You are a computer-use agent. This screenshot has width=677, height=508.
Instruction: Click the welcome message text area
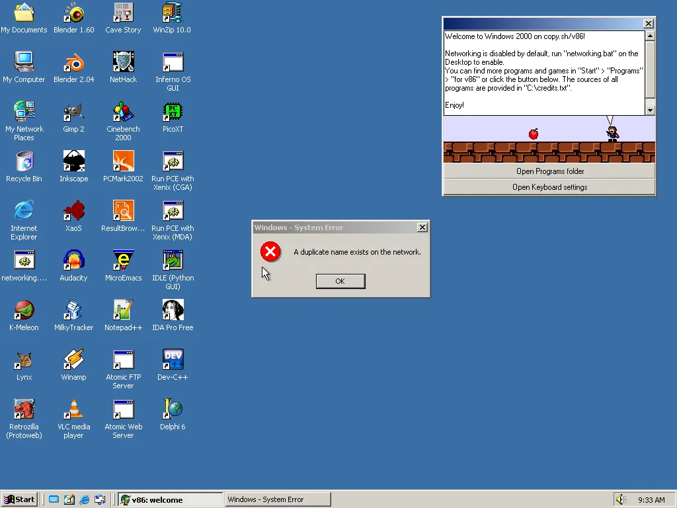(x=545, y=73)
